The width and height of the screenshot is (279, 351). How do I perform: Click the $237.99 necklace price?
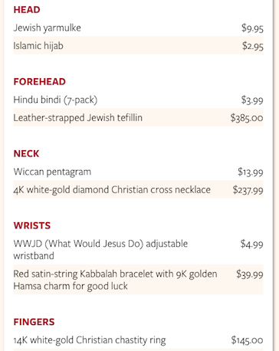(248, 190)
